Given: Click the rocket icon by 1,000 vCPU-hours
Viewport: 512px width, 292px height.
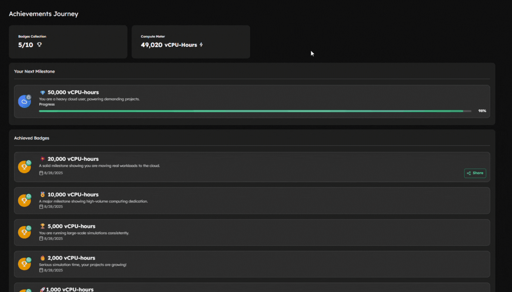Looking at the screenshot, I should pyautogui.click(x=42, y=289).
